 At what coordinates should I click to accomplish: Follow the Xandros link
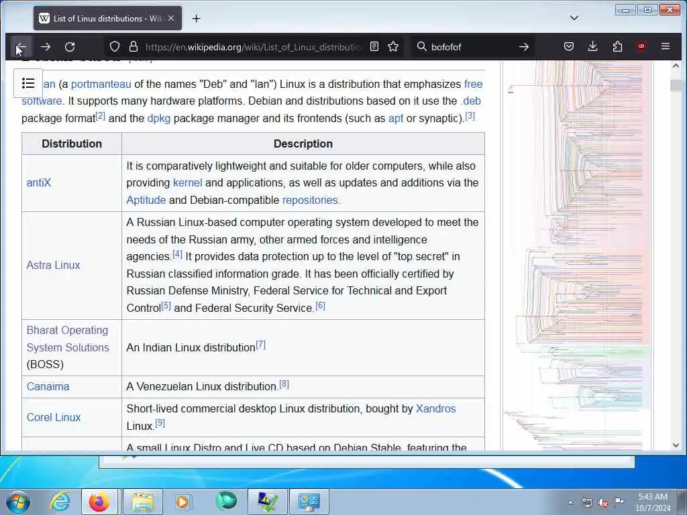[x=435, y=408]
